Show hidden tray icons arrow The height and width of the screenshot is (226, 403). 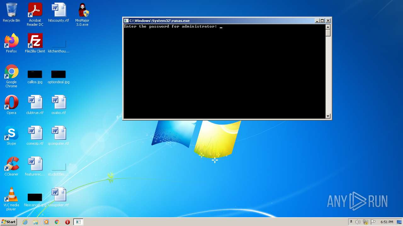coord(351,222)
